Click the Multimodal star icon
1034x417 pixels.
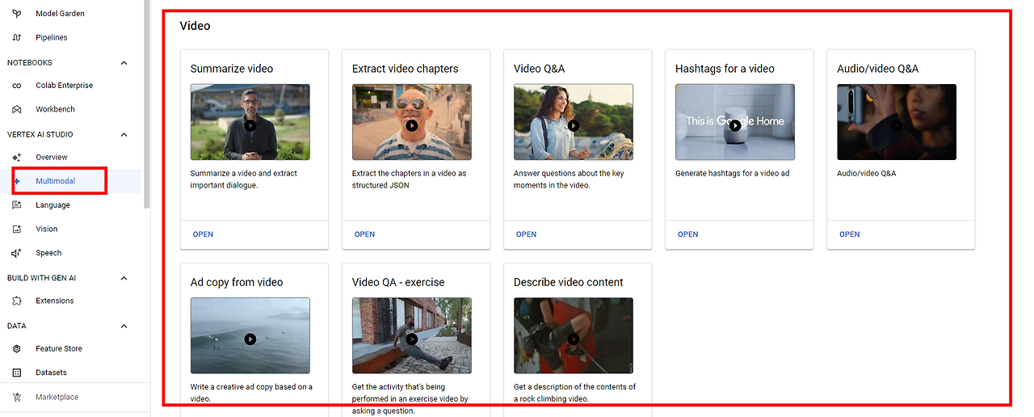17,181
